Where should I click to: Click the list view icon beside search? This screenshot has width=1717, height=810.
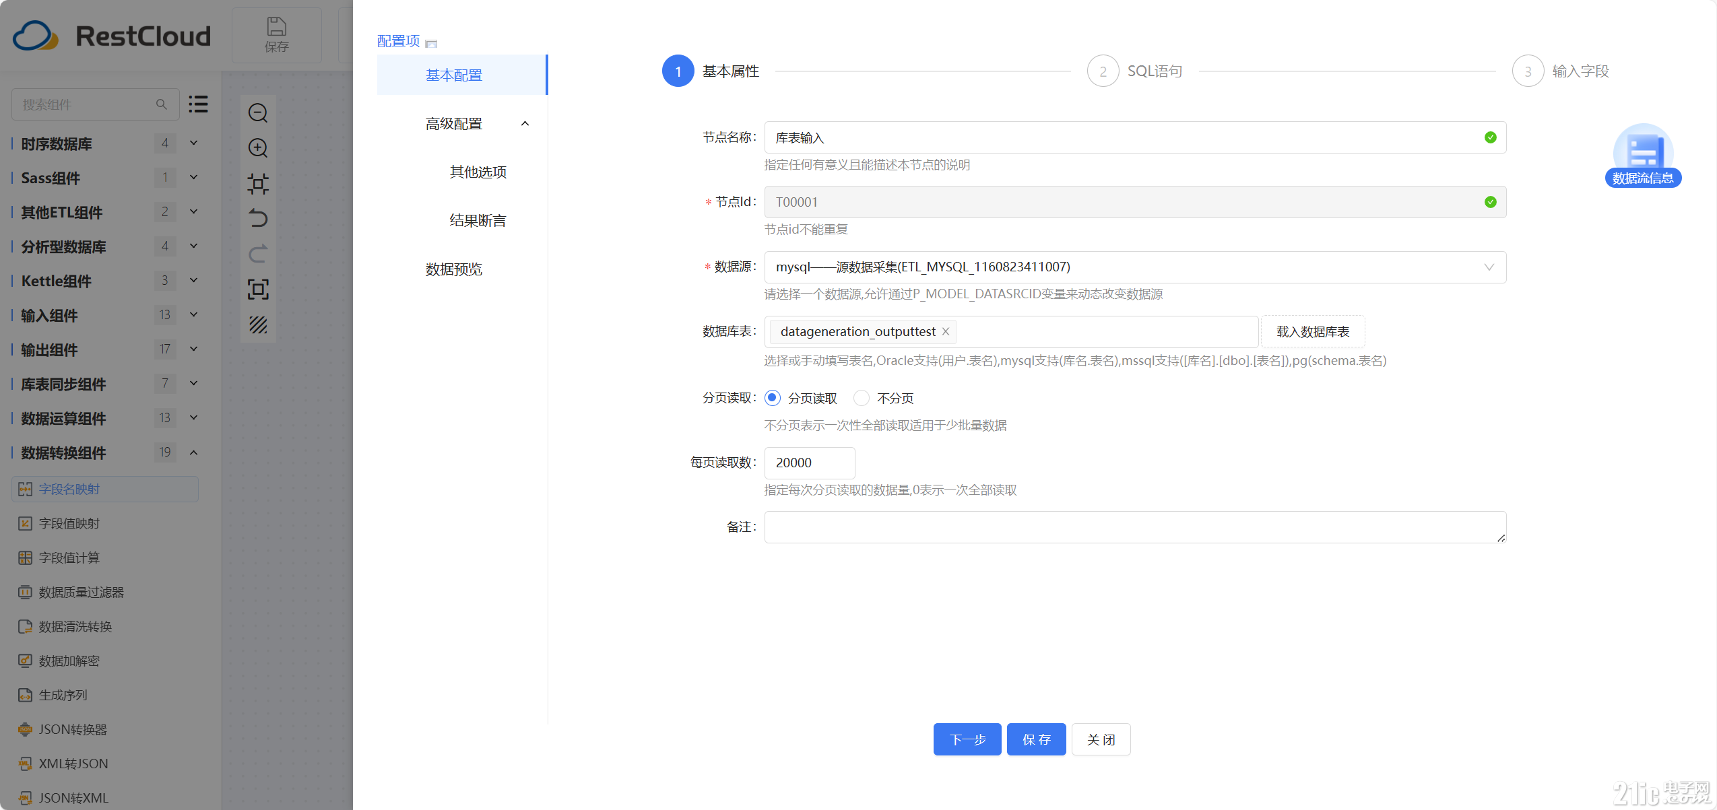[198, 104]
